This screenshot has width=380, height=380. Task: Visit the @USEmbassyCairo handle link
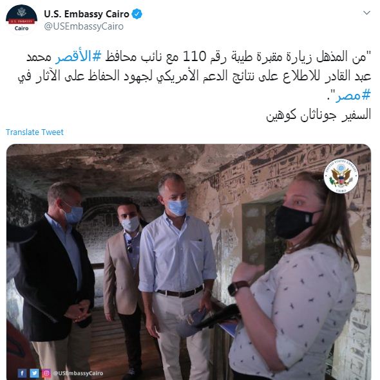(84, 26)
